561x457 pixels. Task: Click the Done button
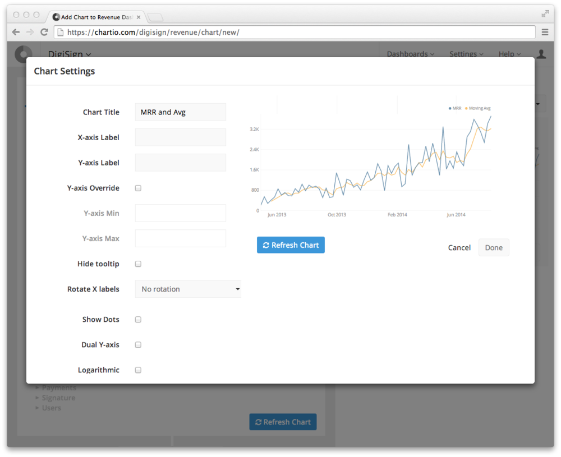pyautogui.click(x=494, y=248)
